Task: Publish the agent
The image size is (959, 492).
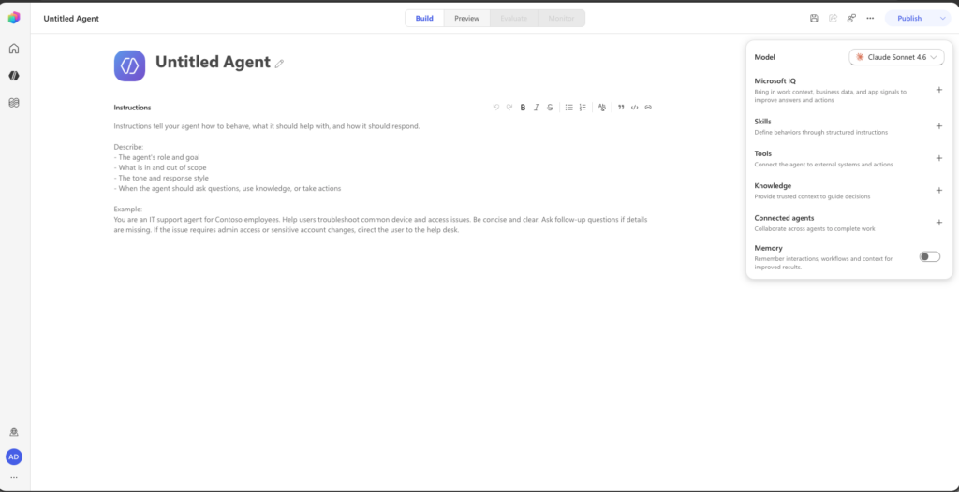Action: point(909,19)
